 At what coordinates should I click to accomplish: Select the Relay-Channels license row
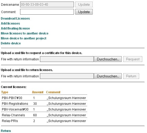pos(44,115)
